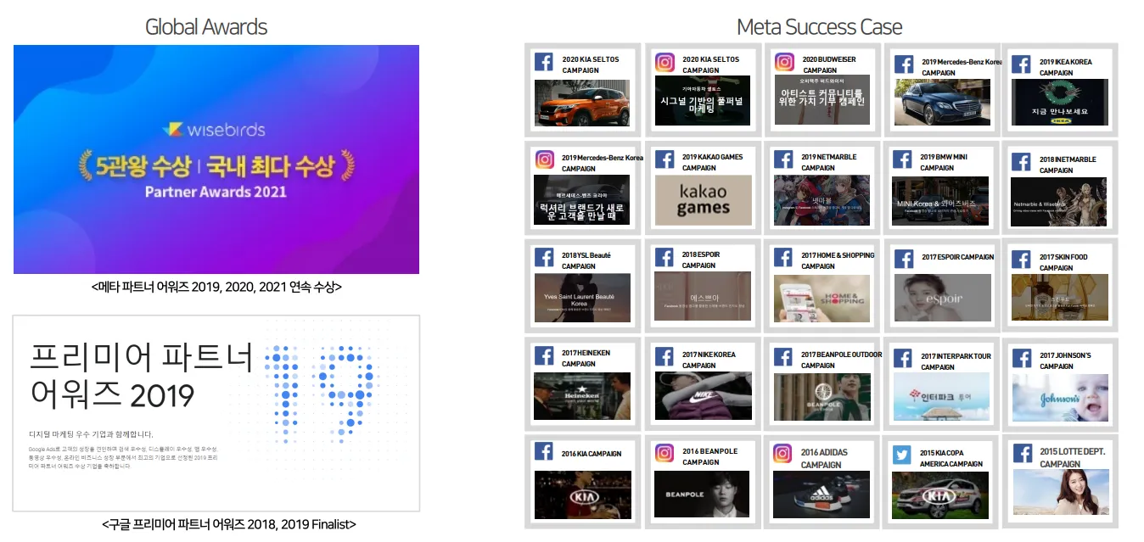
Task: Click the Facebook icon beside 2019 IKEA KOREA CAMPAIGN
Action: point(1022,64)
